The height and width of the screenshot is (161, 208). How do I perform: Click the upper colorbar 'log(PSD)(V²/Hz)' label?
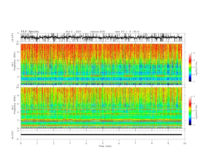pyautogui.click(x=197, y=69)
